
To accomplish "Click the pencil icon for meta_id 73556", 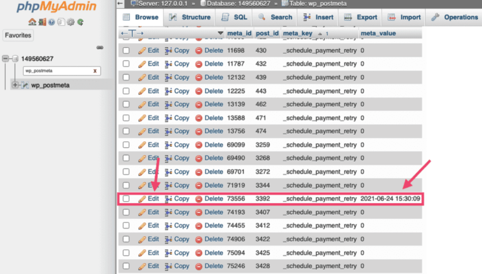I will point(142,199).
